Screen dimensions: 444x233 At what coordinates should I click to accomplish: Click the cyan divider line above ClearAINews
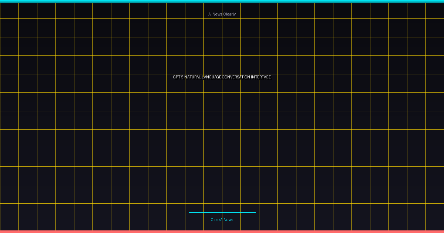click(x=222, y=212)
